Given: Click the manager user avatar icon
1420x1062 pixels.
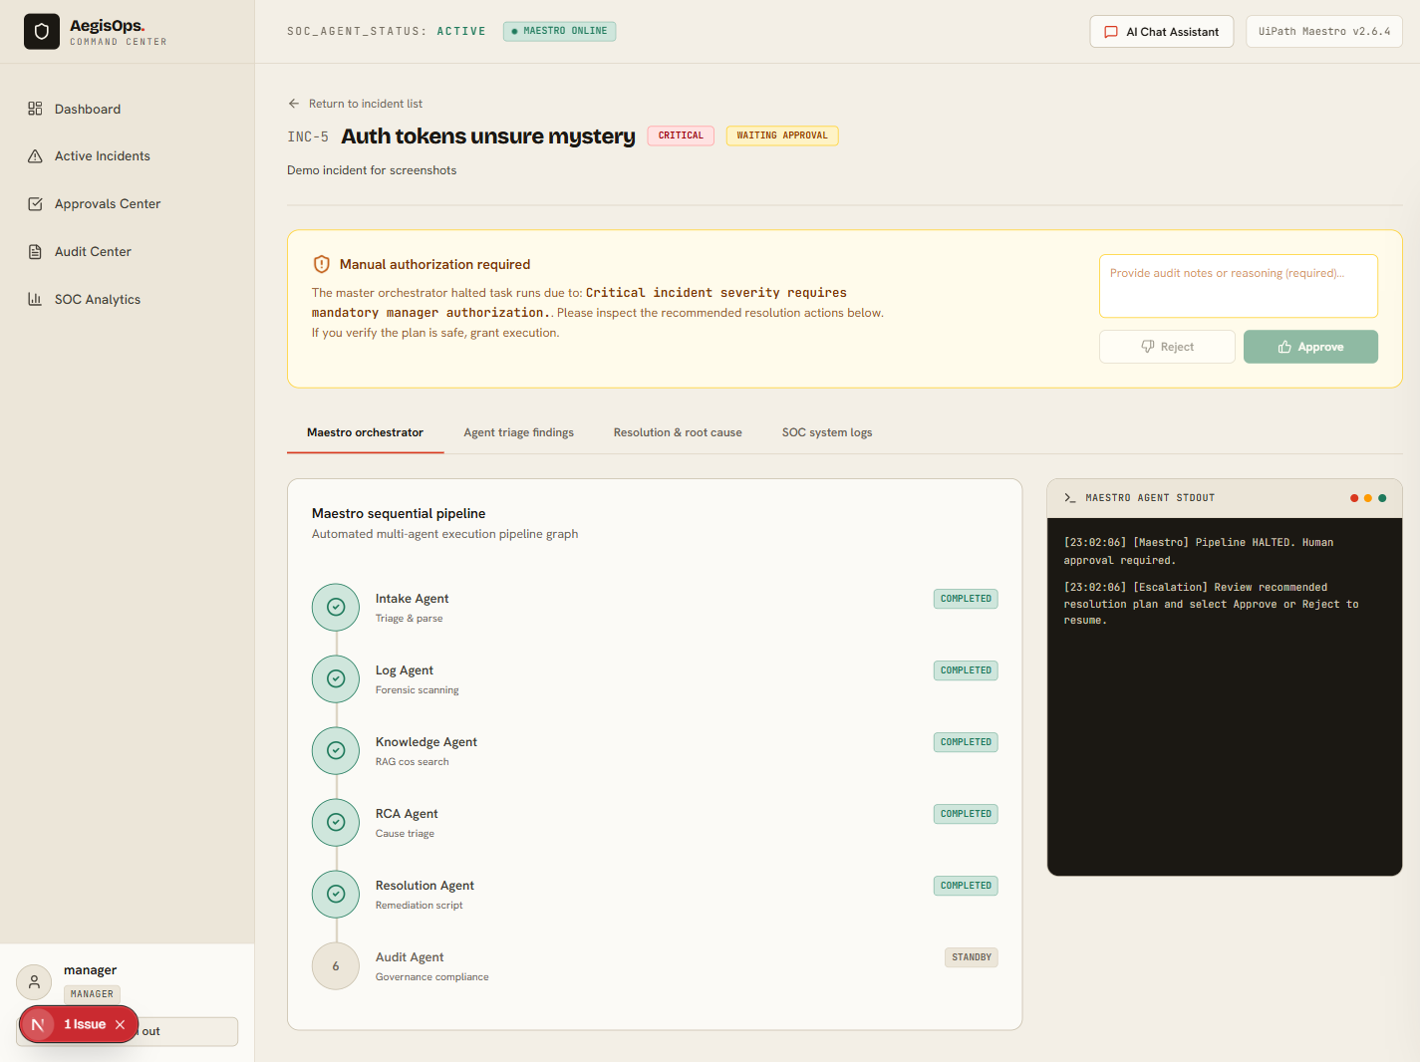Looking at the screenshot, I should click(34, 982).
